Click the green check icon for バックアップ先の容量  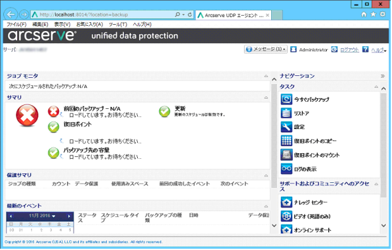pyautogui.click(x=54, y=153)
